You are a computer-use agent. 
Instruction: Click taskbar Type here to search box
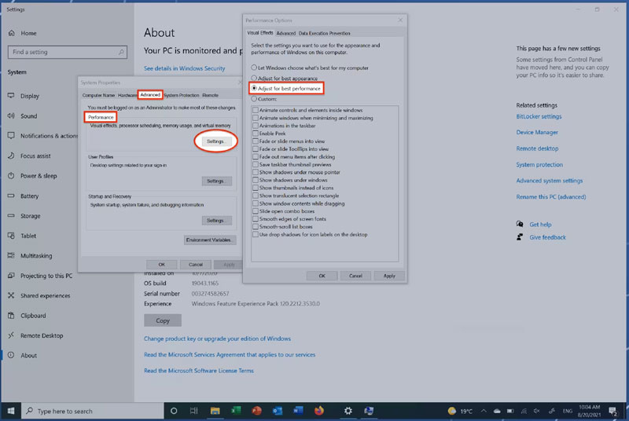click(93, 411)
